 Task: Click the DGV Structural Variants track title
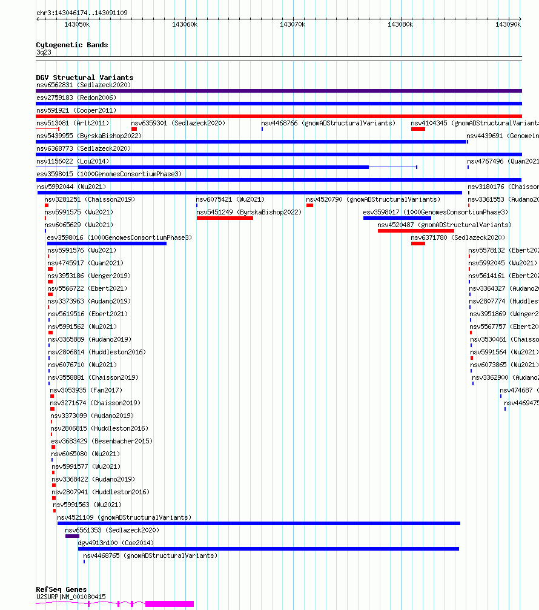click(x=84, y=78)
